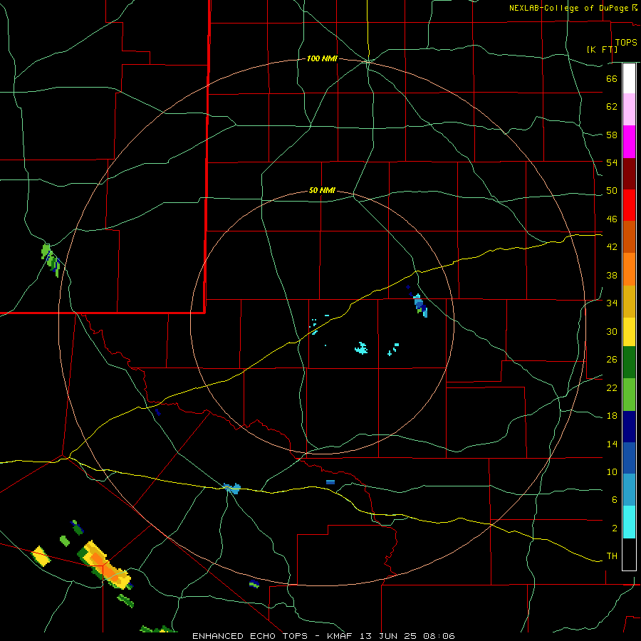Click the small yellow echo at the far southwest
641x641 pixels.
(x=41, y=556)
